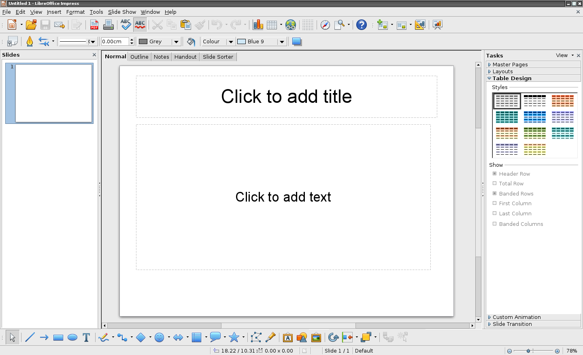583x355 pixels.
Task: Open the Slide Show menu
Action: 122,12
